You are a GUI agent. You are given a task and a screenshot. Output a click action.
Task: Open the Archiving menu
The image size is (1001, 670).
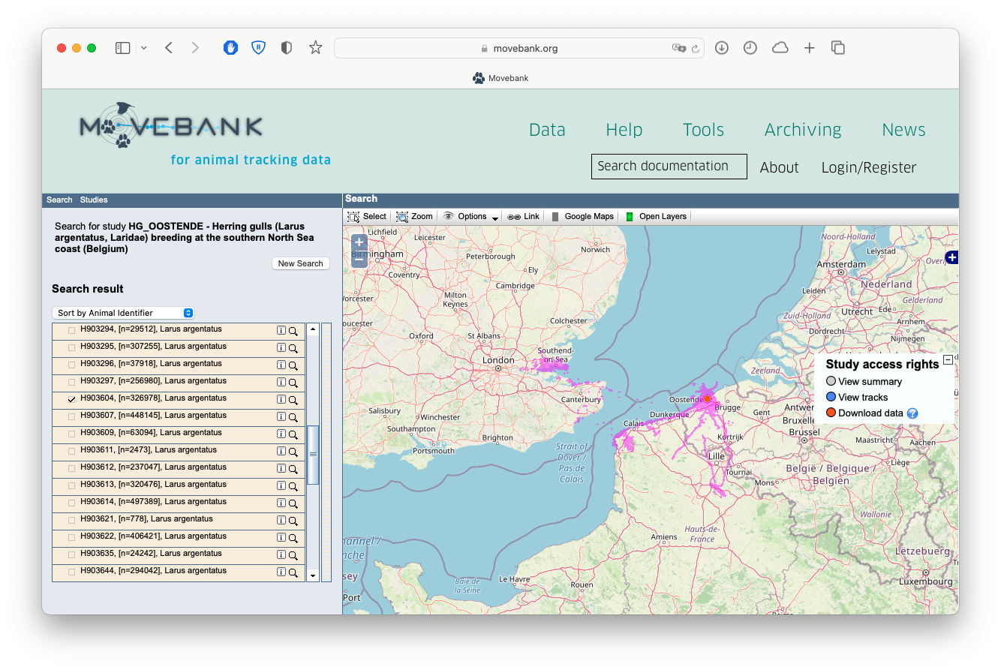coord(803,130)
